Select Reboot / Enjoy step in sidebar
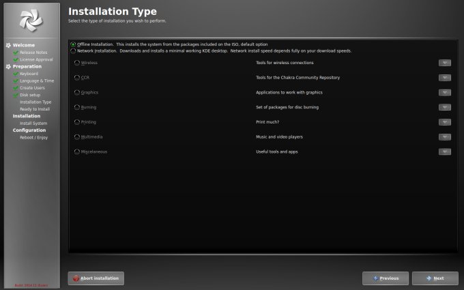 33,138
